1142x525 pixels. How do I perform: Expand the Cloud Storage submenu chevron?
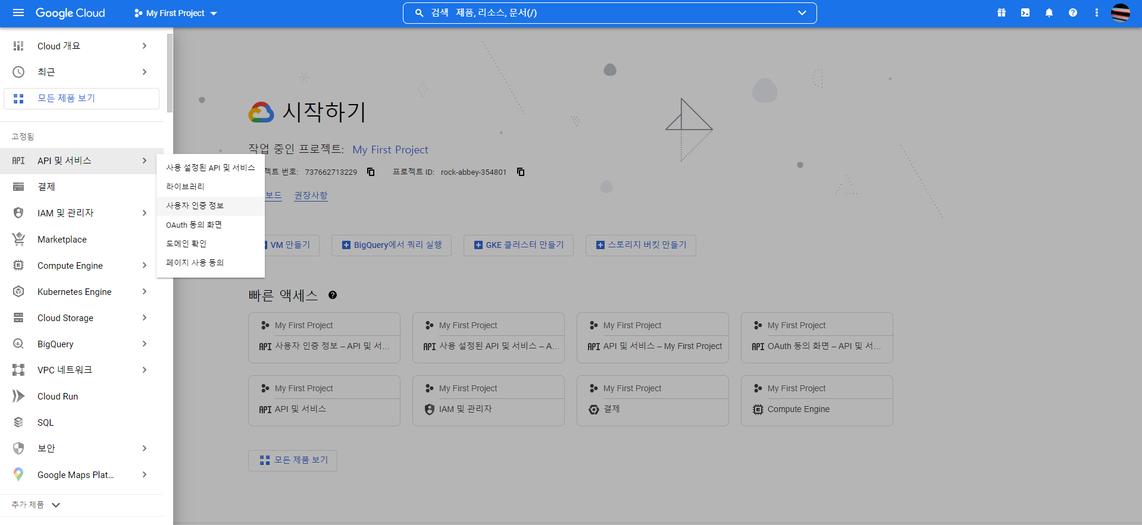point(145,317)
